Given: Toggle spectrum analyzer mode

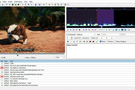Looking at the screenshot, I should pos(122,30).
